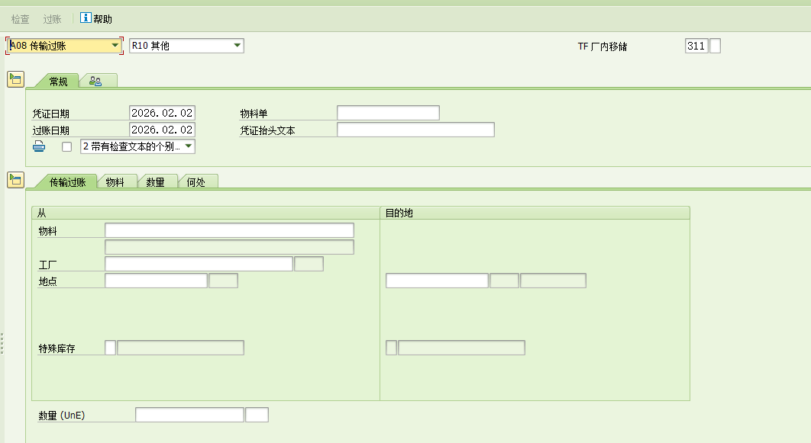Click the 凭证日期 date field
The width and height of the screenshot is (811, 443).
162,113
